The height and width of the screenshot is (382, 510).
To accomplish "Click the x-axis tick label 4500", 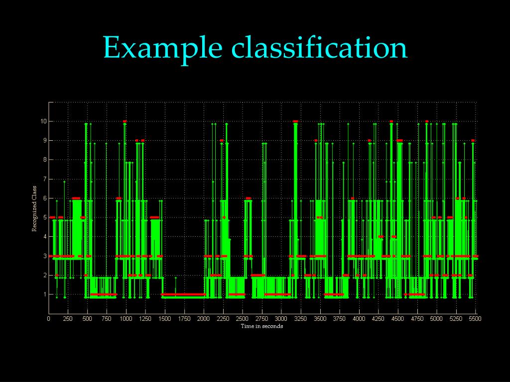I will click(x=397, y=319).
